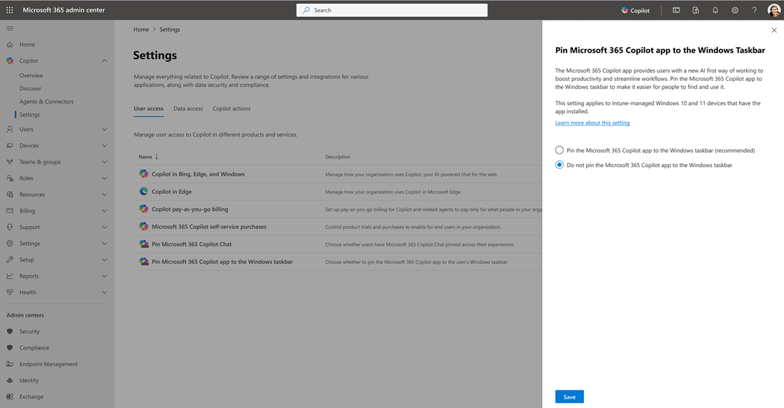Click 'Manage how your organization uses Copilot in Microsoft Edge.'
This screenshot has height=408, width=784.
pyautogui.click(x=393, y=192)
